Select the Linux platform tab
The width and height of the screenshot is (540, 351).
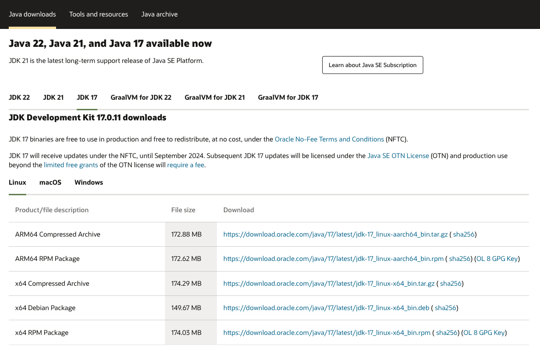[17, 182]
